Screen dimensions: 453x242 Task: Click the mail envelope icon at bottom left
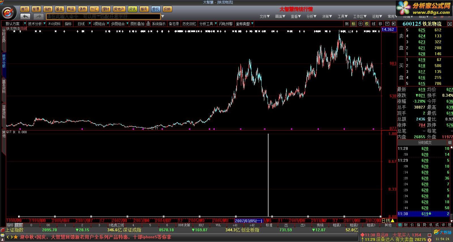[3, 235]
